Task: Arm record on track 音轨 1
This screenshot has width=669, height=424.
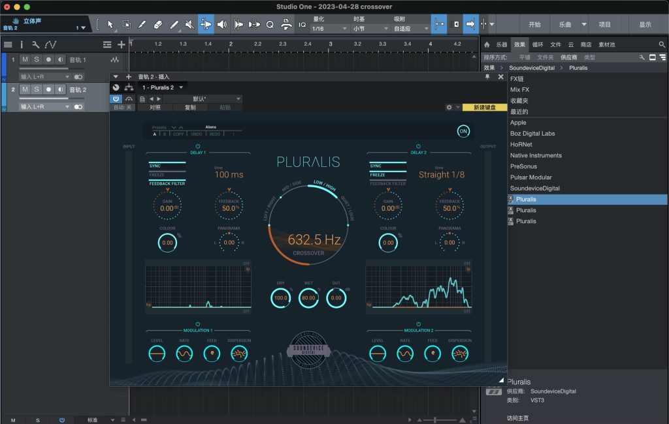Action: coord(48,59)
